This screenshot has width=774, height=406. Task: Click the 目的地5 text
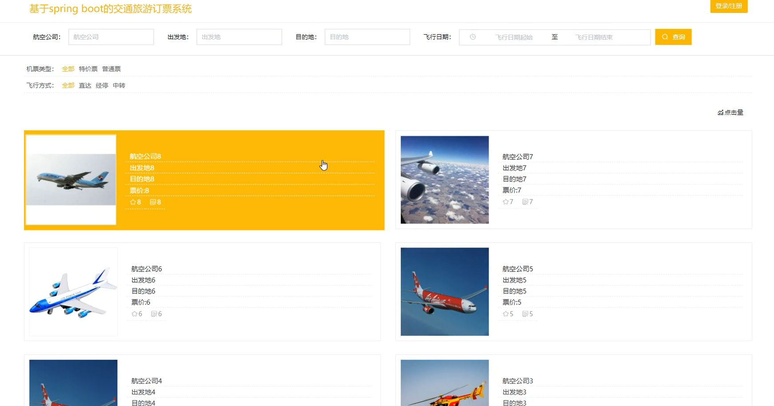[x=515, y=291]
